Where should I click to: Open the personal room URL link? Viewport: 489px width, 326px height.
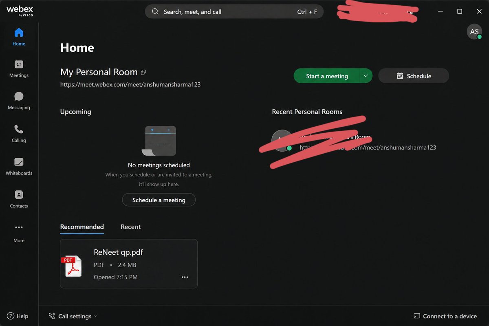click(x=130, y=85)
